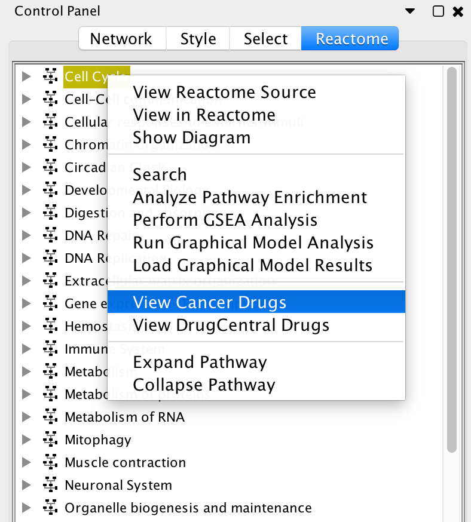
Task: Click the pathway icon beside Muscle contraction
Action: [x=50, y=462]
